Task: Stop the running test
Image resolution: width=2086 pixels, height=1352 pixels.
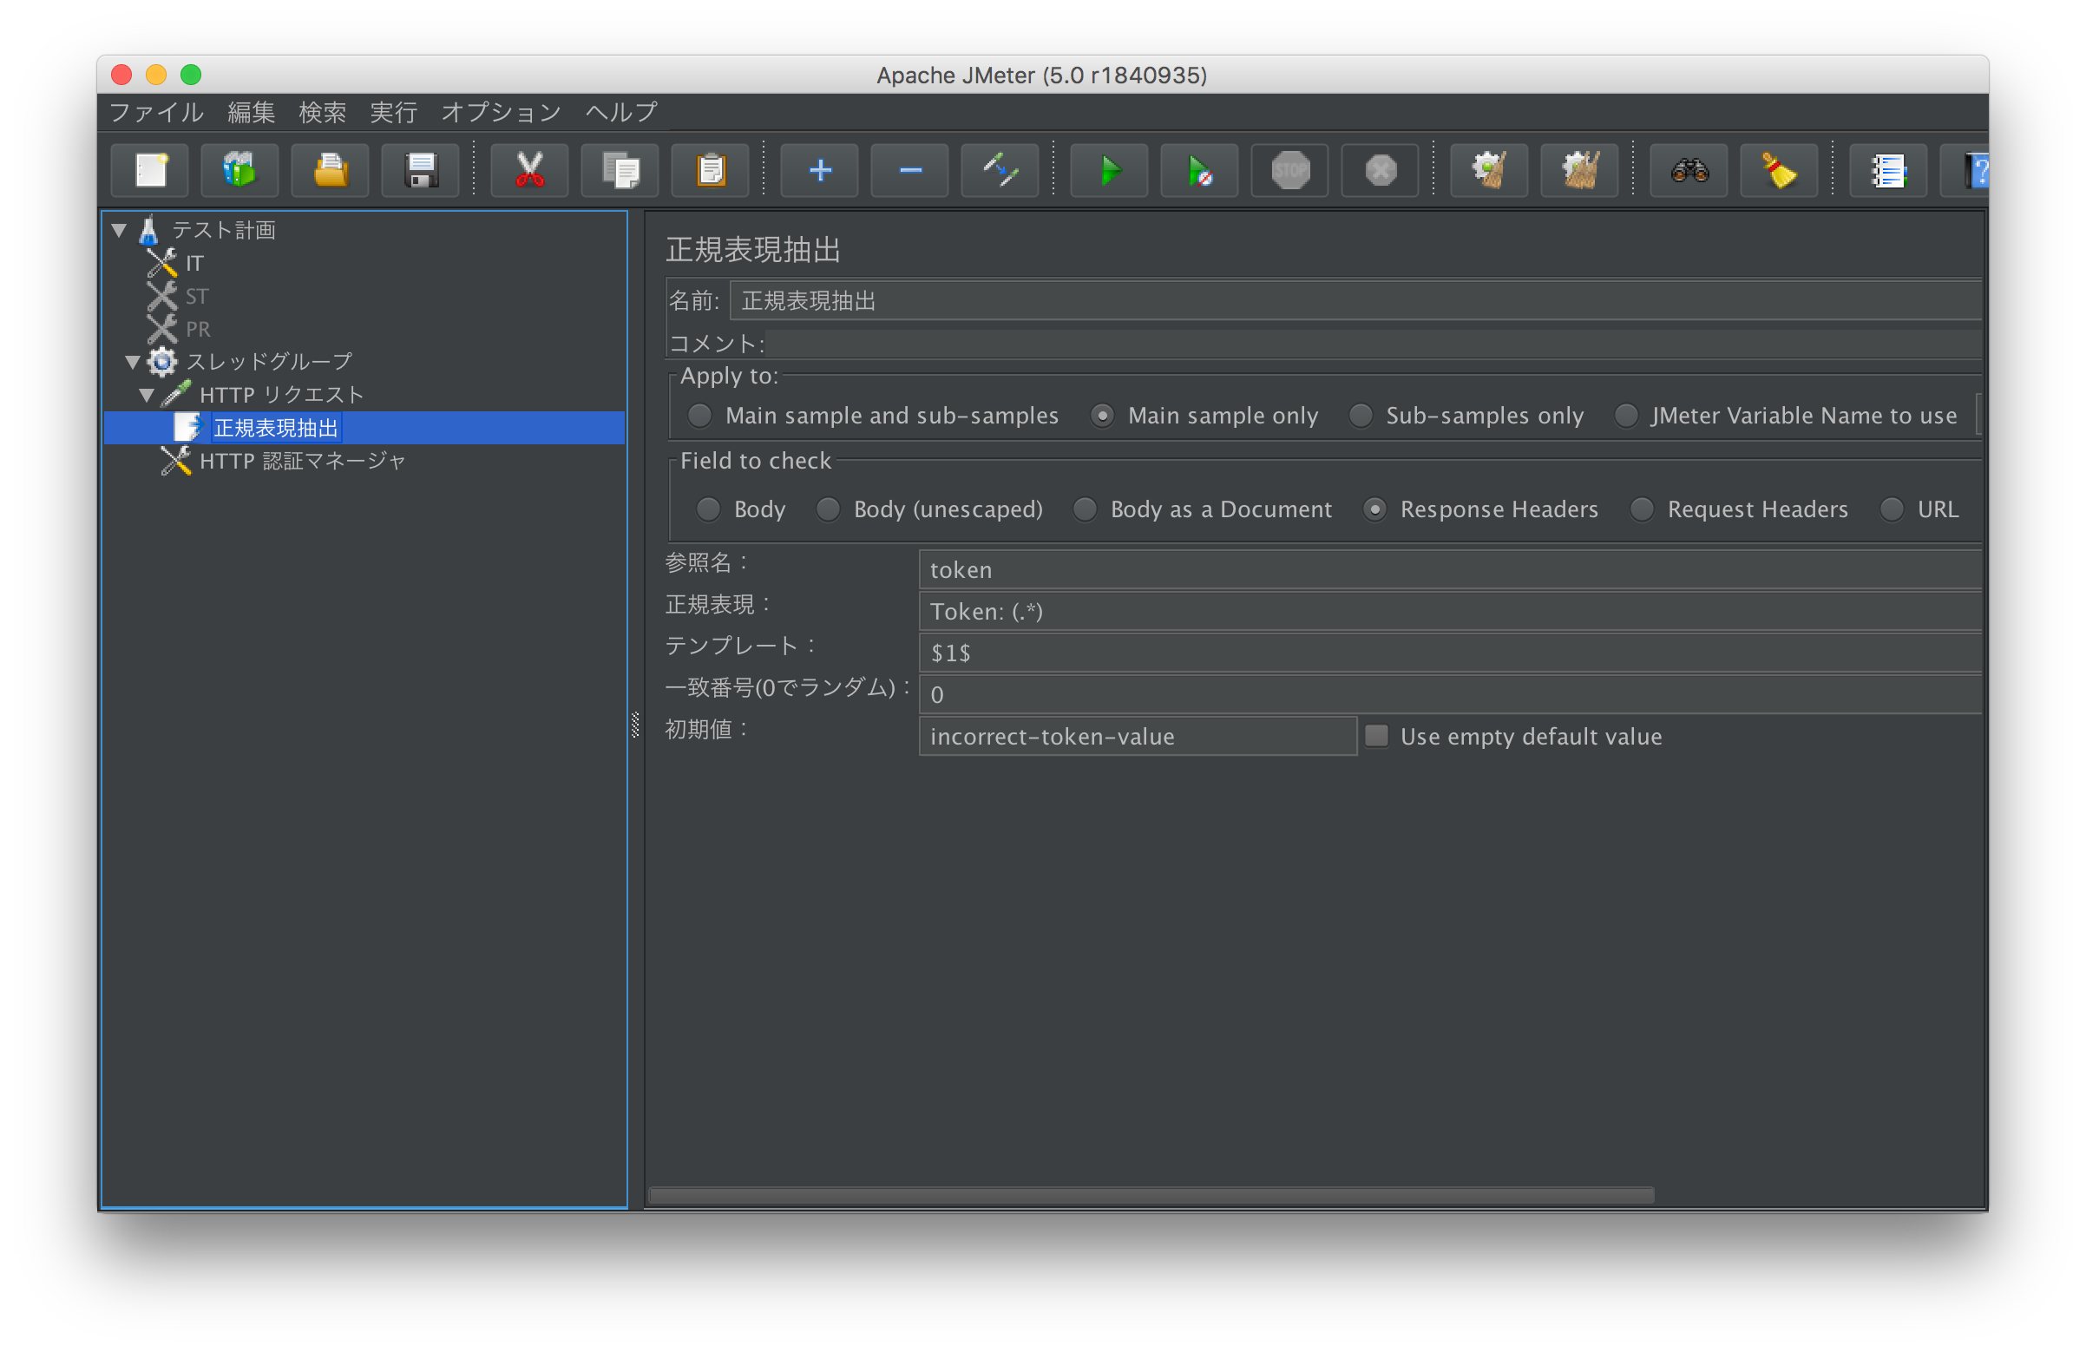Action: [1289, 170]
